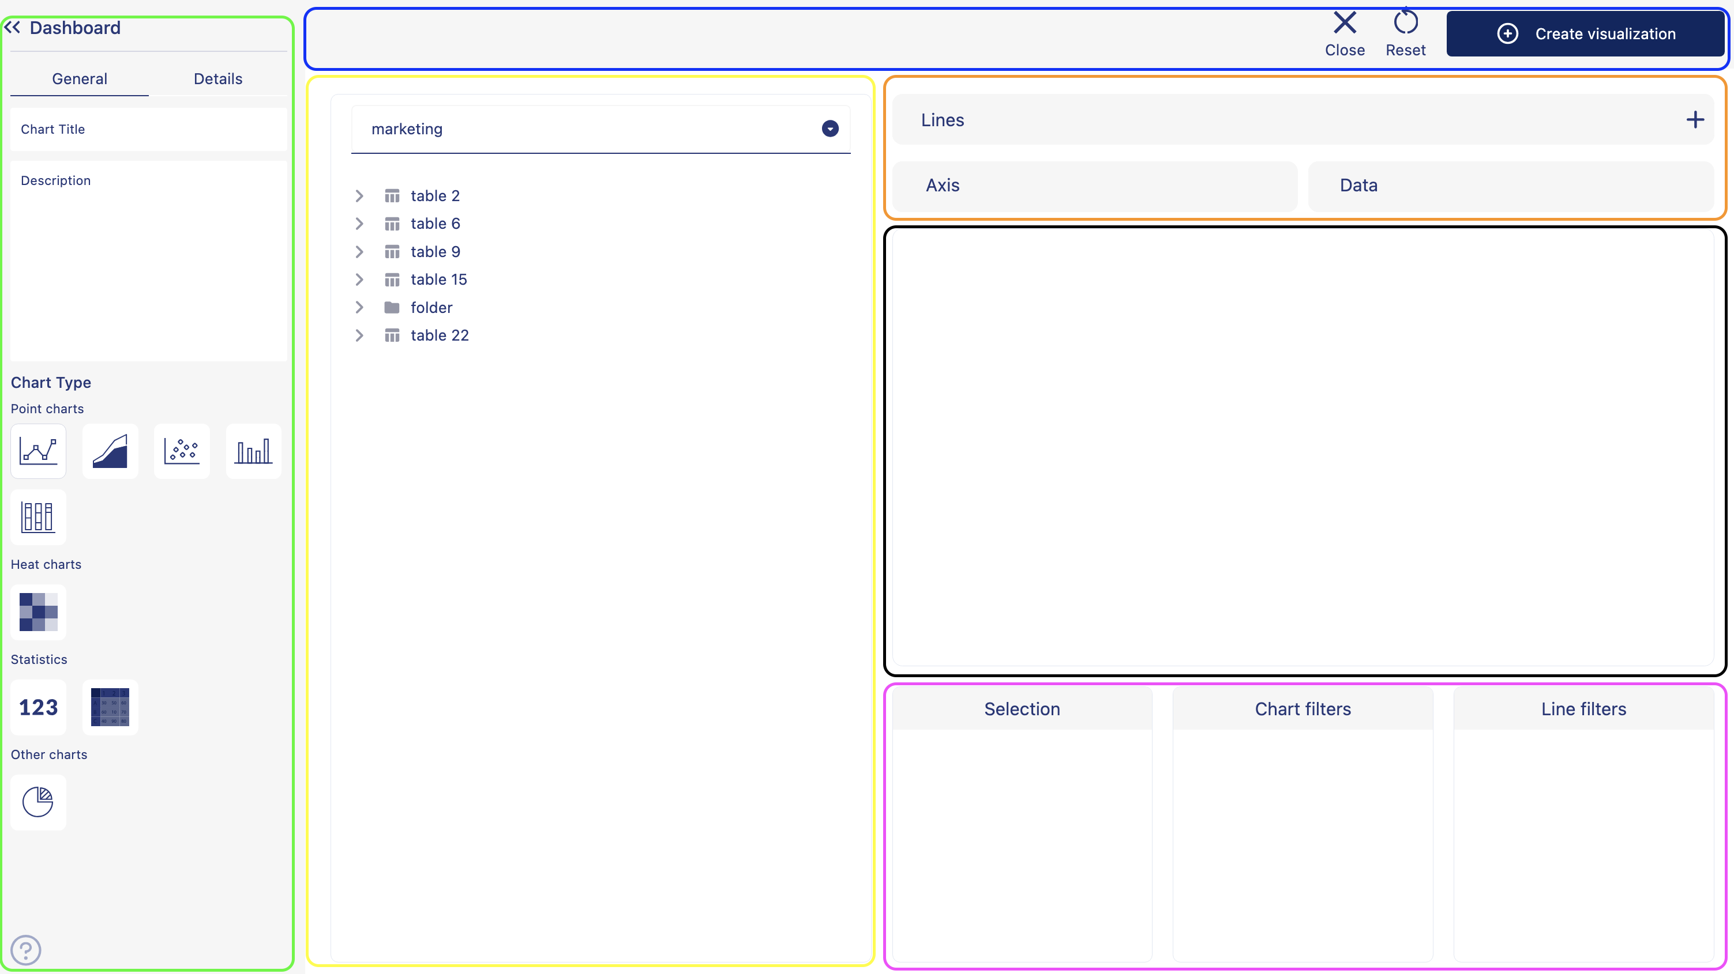This screenshot has width=1734, height=974.
Task: Click the grouped bar chart icon
Action: point(37,516)
